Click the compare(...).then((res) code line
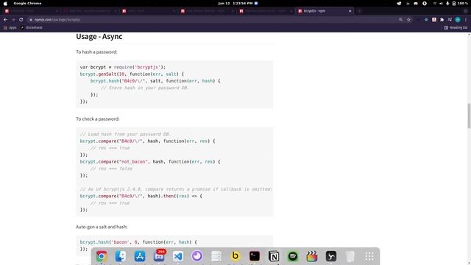 click(141, 196)
